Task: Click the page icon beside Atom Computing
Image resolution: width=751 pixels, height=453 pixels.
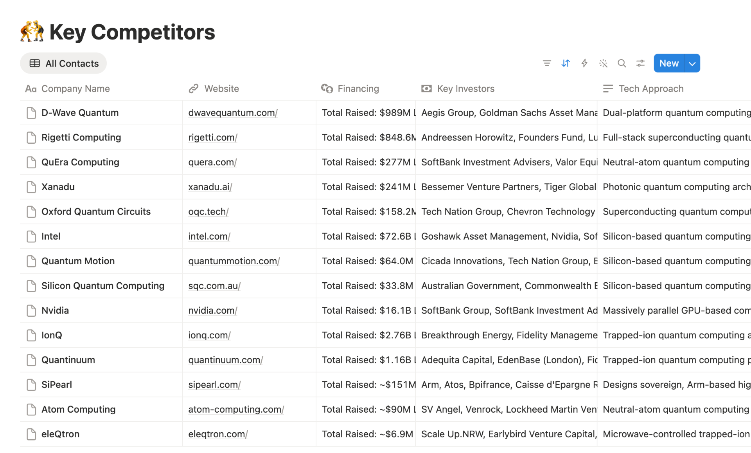Action: [31, 409]
